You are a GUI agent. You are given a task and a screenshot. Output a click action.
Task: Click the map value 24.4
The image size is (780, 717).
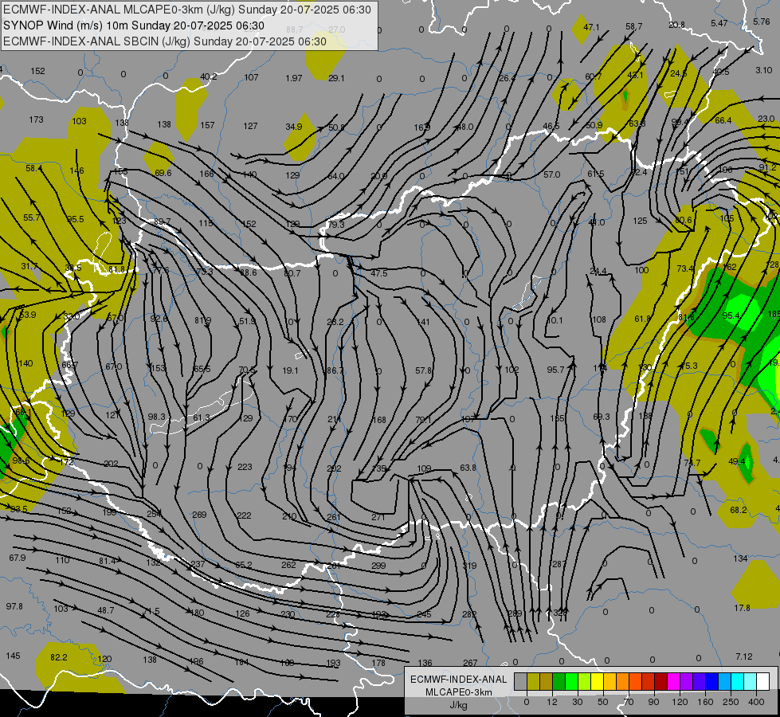[x=598, y=271]
